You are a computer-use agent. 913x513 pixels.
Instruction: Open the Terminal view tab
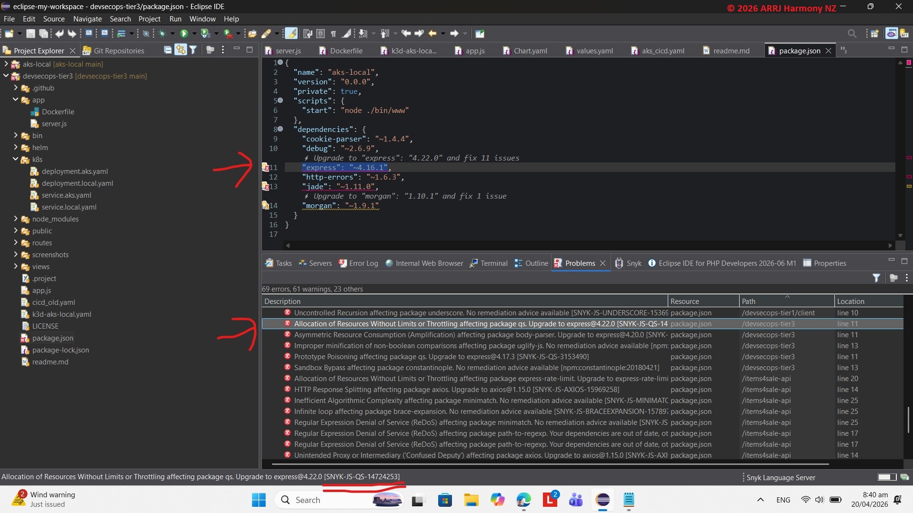click(x=489, y=263)
